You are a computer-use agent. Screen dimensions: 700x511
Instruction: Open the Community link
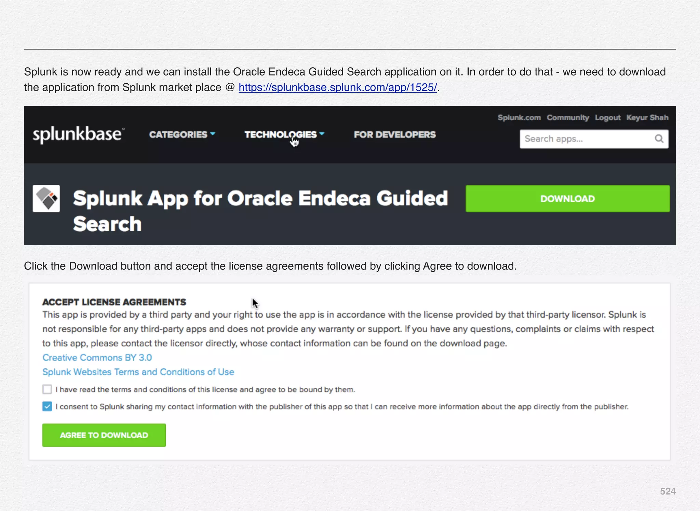pyautogui.click(x=568, y=118)
